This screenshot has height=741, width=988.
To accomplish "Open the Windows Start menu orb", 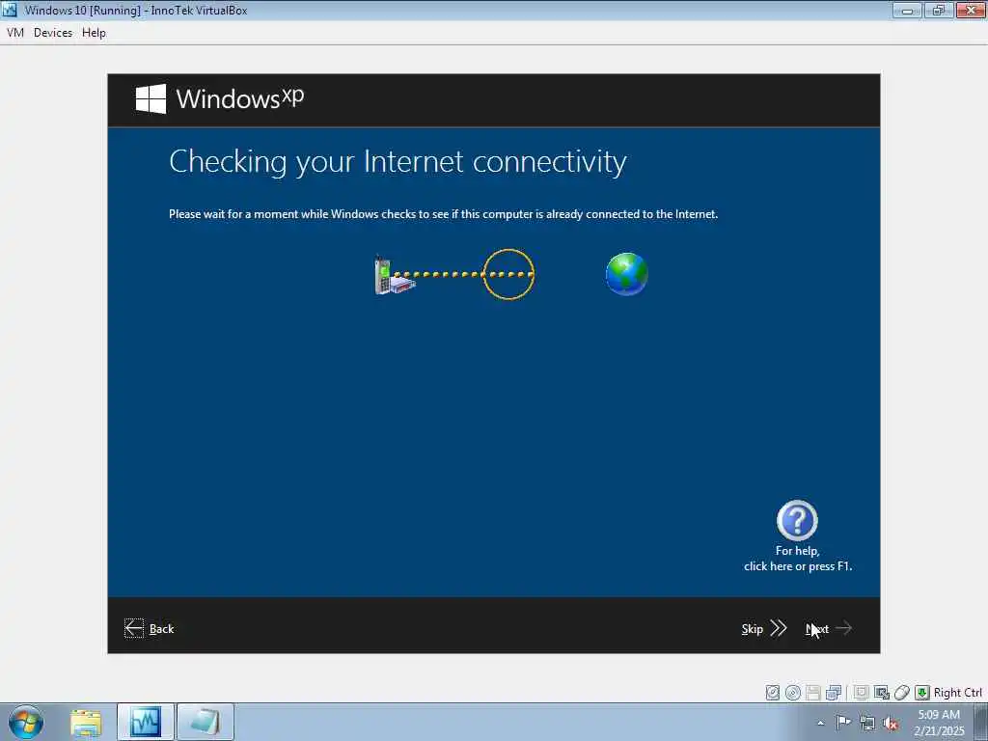I will (26, 722).
